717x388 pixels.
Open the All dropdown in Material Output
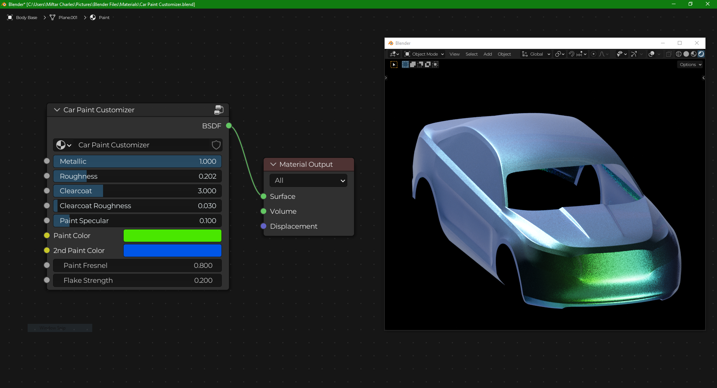click(308, 180)
